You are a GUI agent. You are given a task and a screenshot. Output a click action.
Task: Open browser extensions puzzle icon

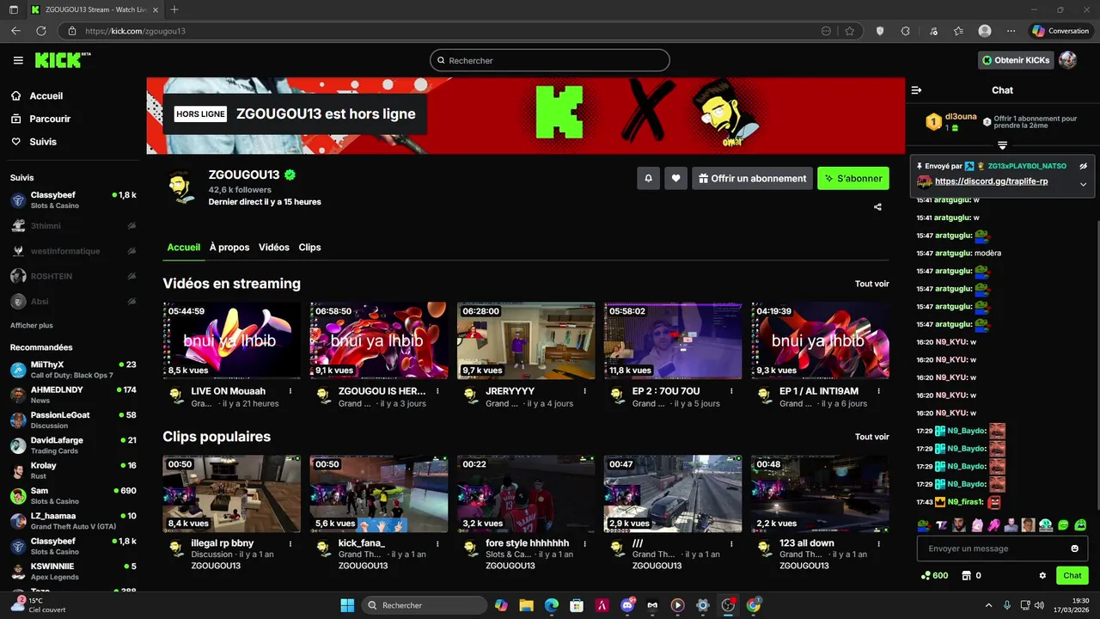point(905,31)
